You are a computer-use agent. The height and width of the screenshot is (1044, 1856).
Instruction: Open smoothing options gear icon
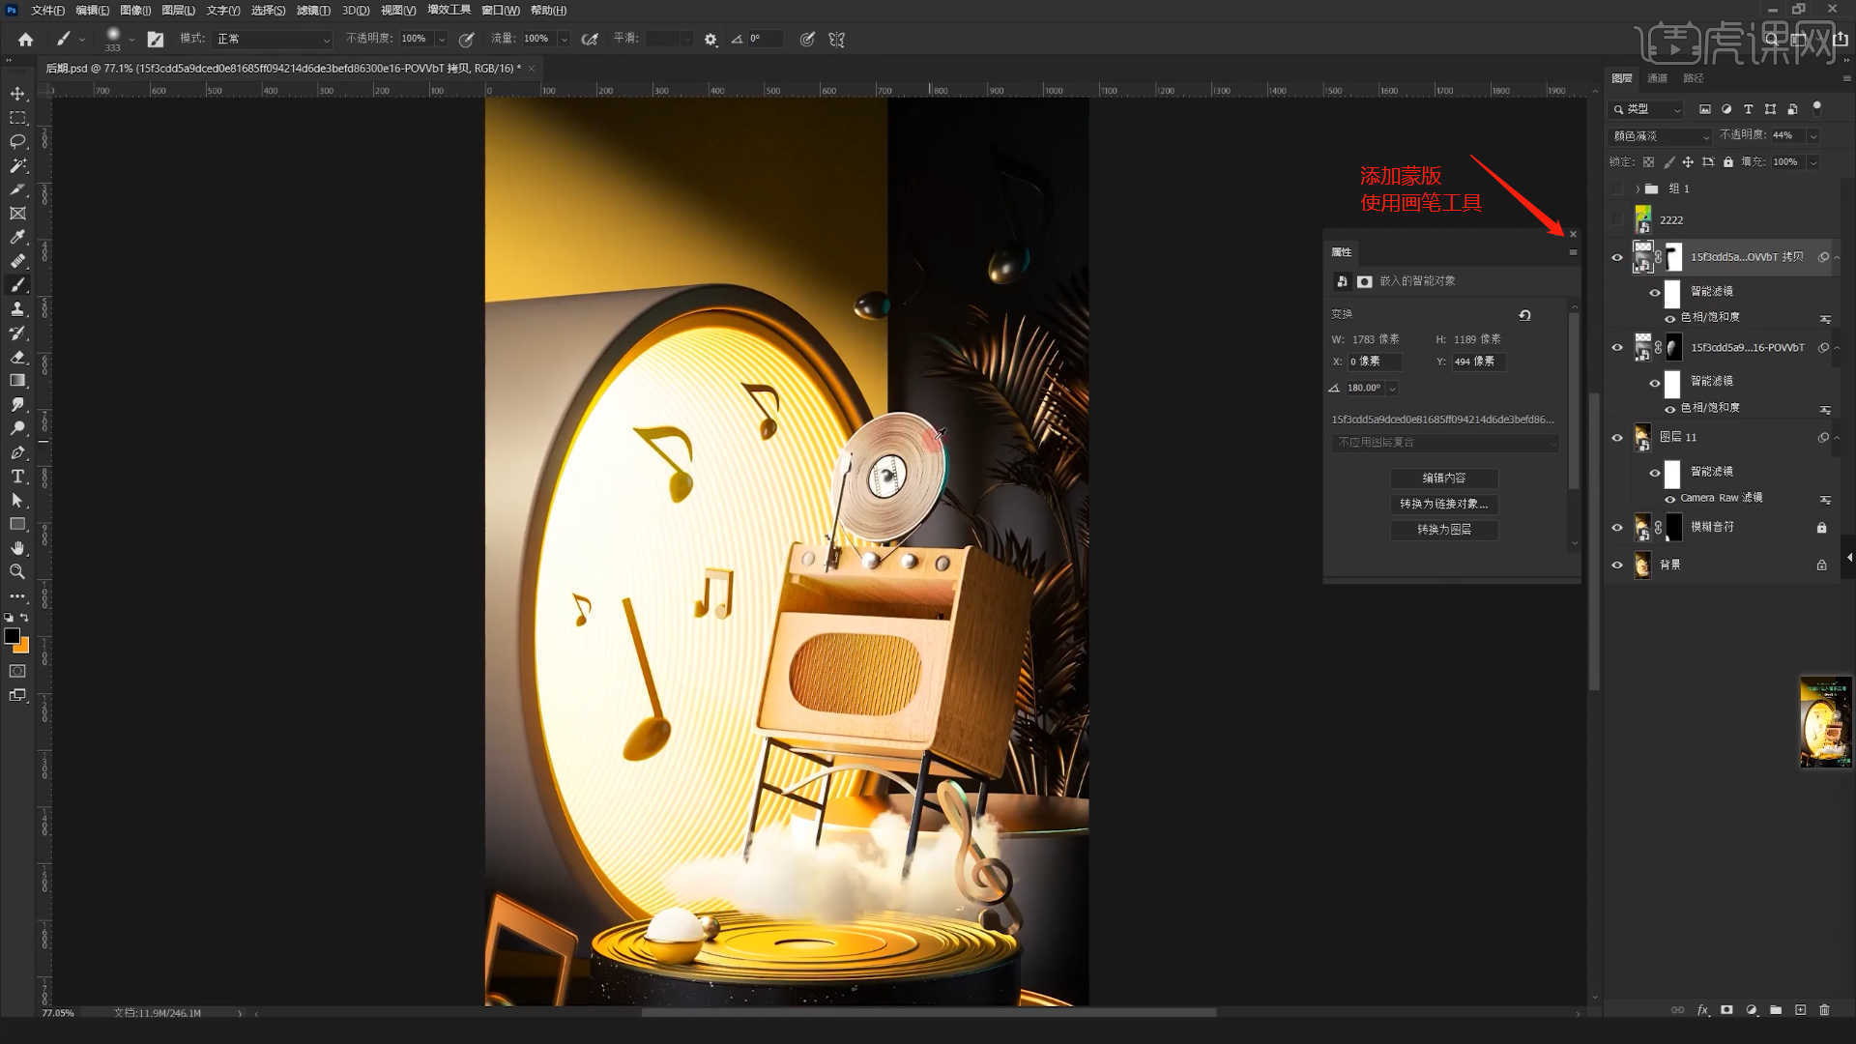[x=710, y=40]
